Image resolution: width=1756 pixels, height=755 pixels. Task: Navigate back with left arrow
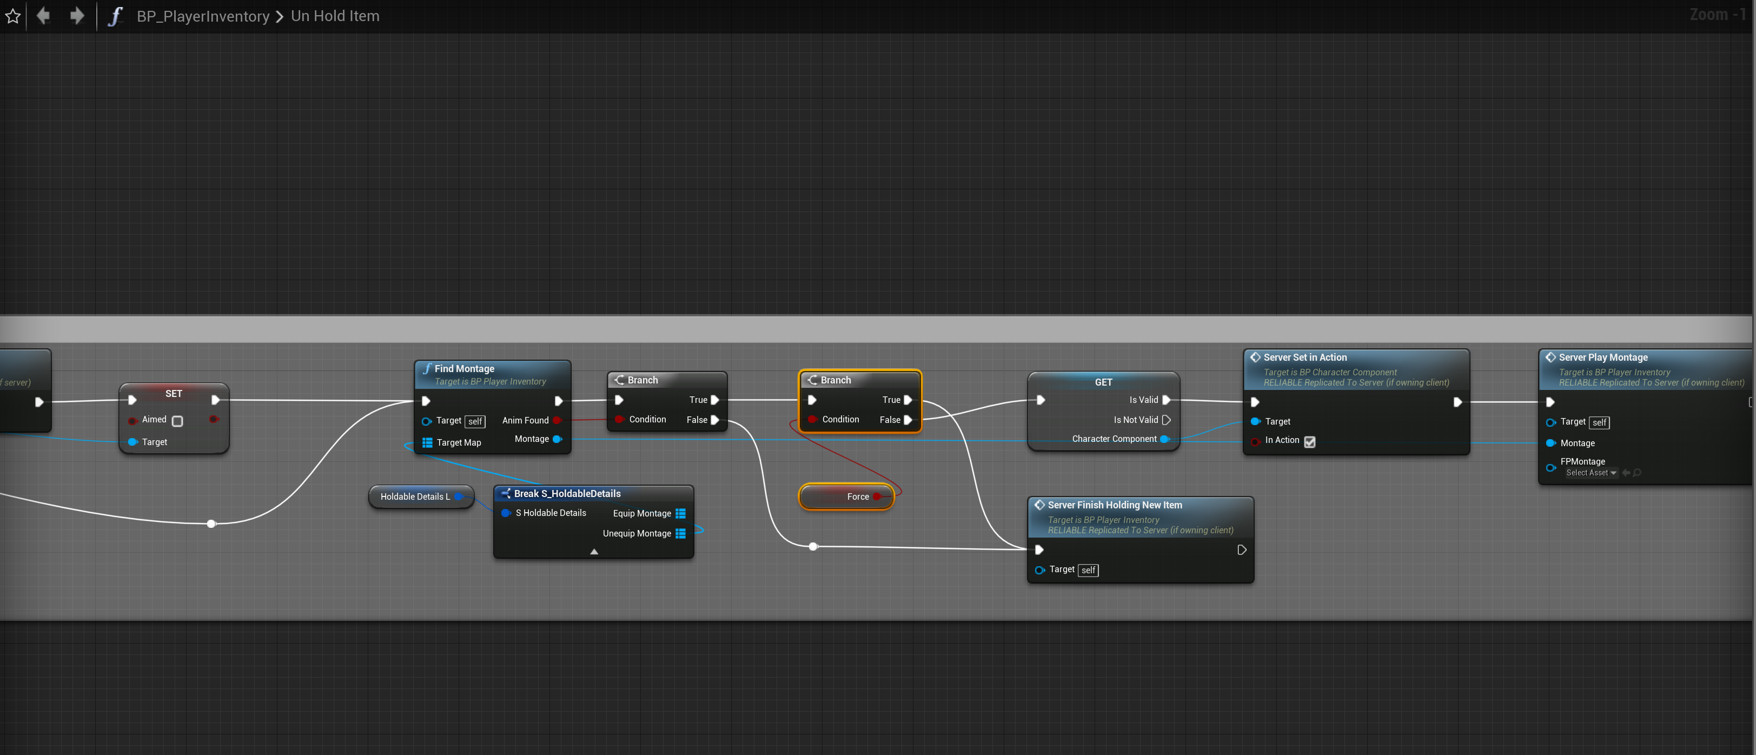[x=44, y=16]
